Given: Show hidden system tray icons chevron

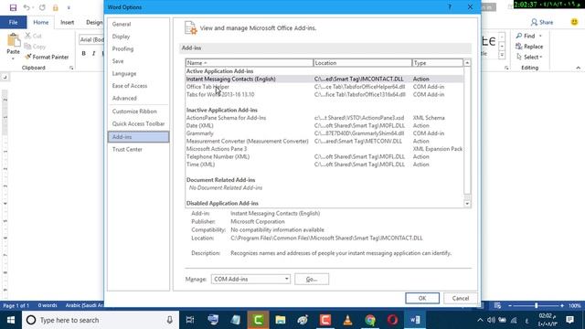Looking at the screenshot, I should (x=480, y=320).
